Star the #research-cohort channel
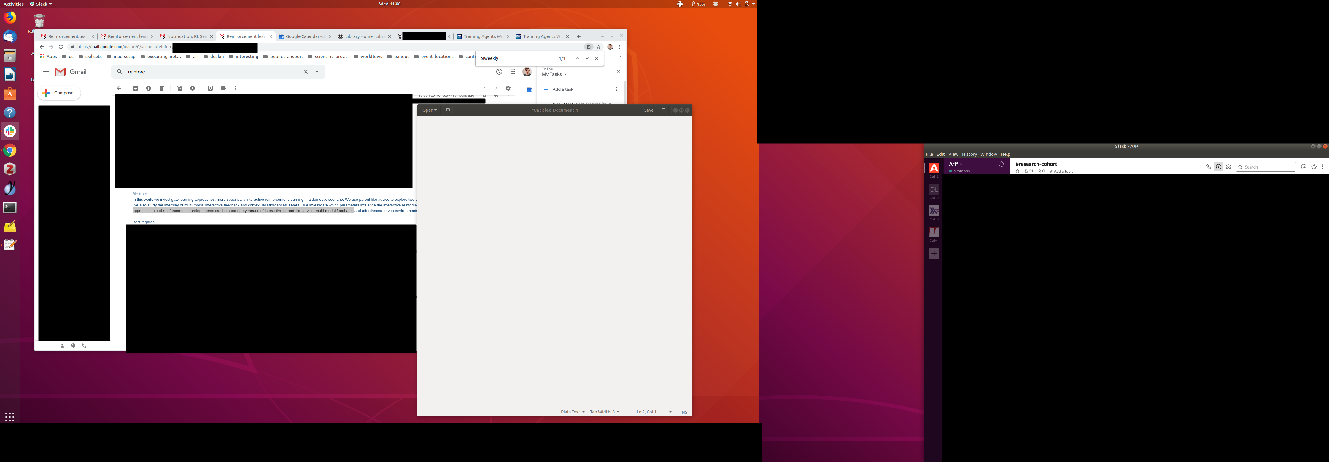1329x462 pixels. coord(1018,171)
